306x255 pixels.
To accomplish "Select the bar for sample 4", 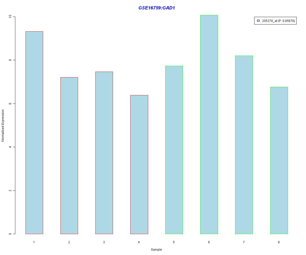I will point(139,164).
